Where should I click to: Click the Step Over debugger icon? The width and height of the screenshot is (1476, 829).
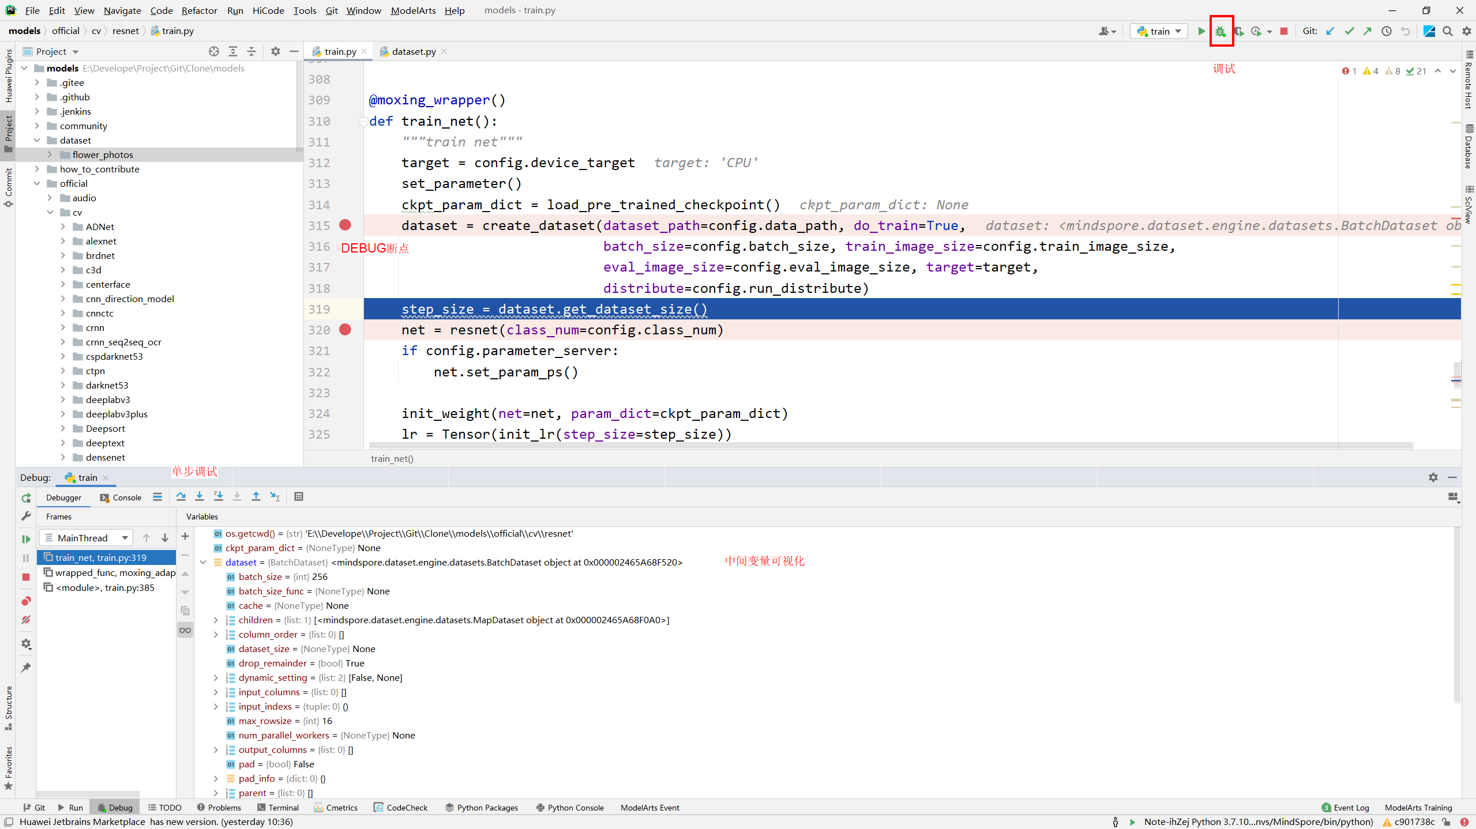pos(181,496)
